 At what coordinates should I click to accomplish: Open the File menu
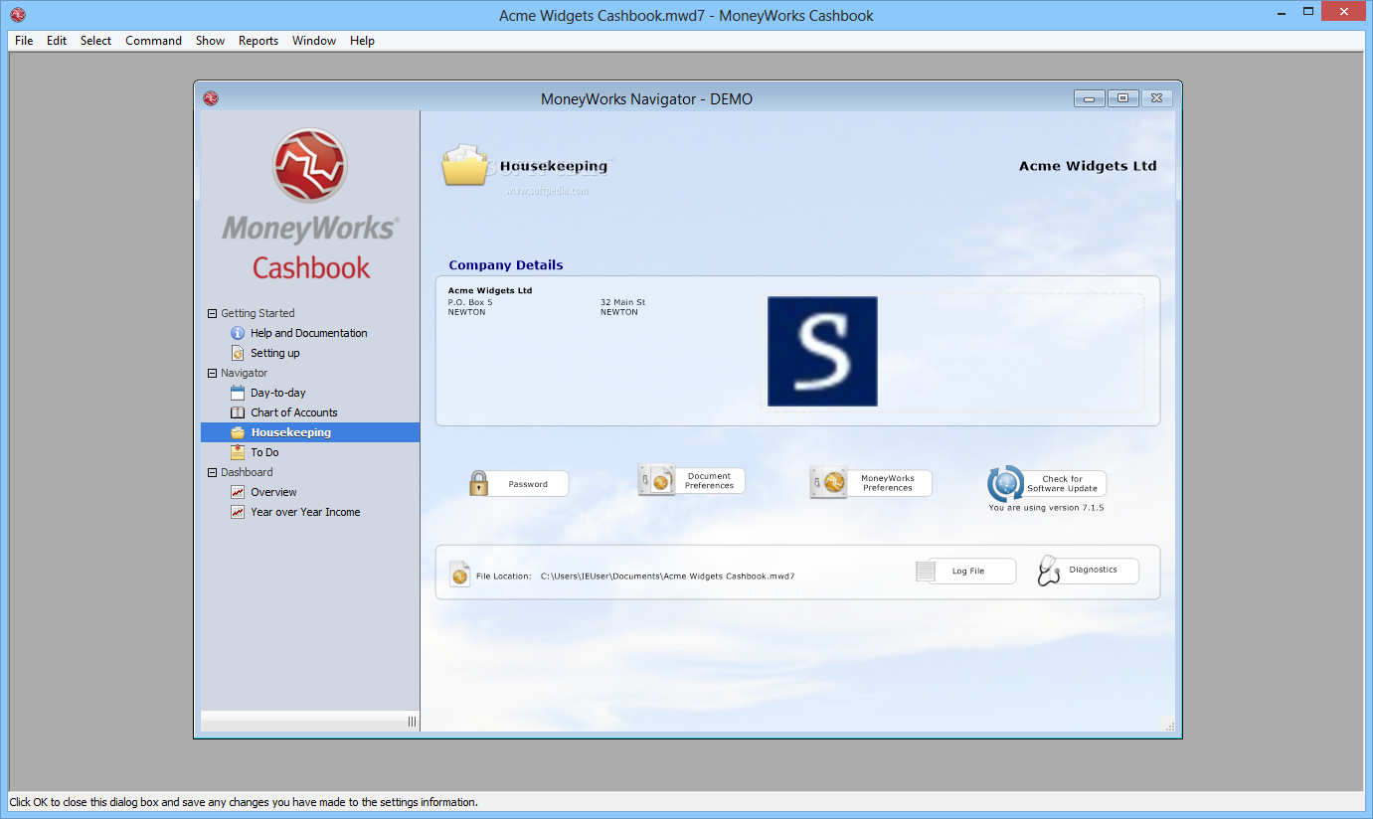tap(24, 41)
